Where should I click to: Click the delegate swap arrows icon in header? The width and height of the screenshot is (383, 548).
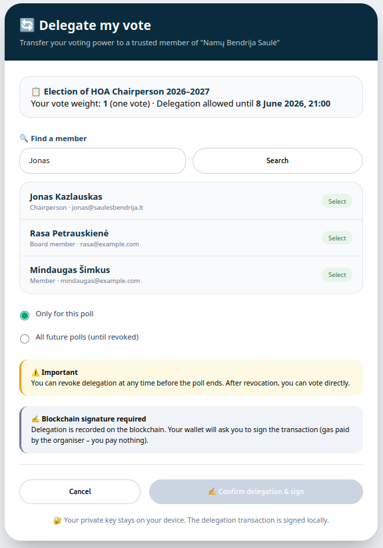tap(27, 25)
